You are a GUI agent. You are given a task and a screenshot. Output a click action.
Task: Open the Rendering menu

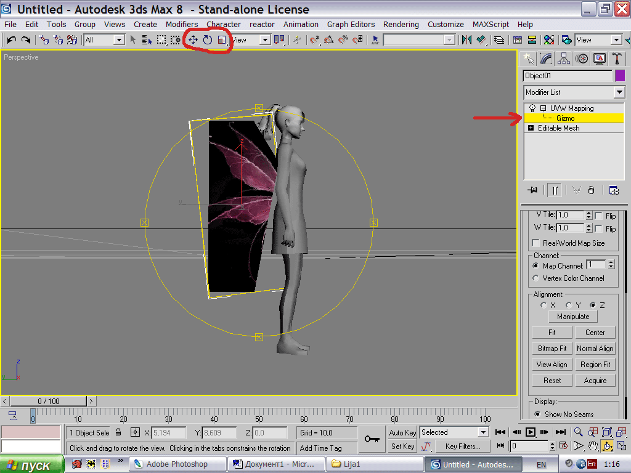pos(401,25)
